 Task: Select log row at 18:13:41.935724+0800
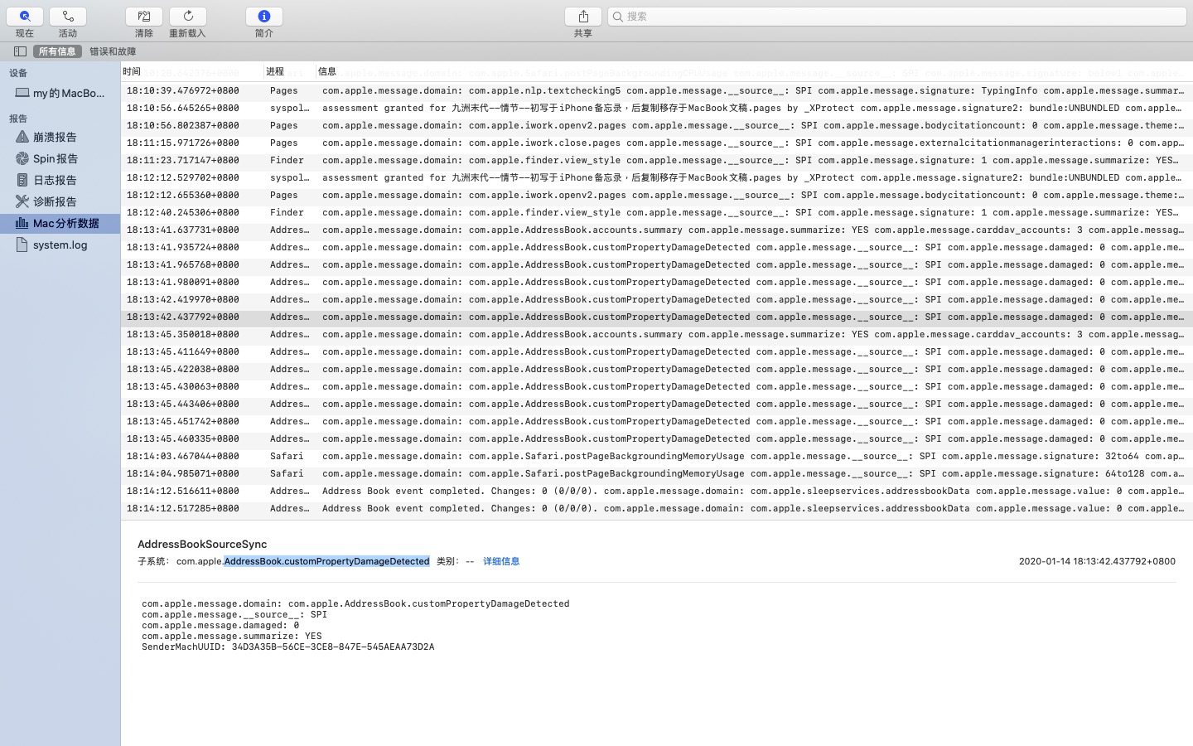[657, 247]
